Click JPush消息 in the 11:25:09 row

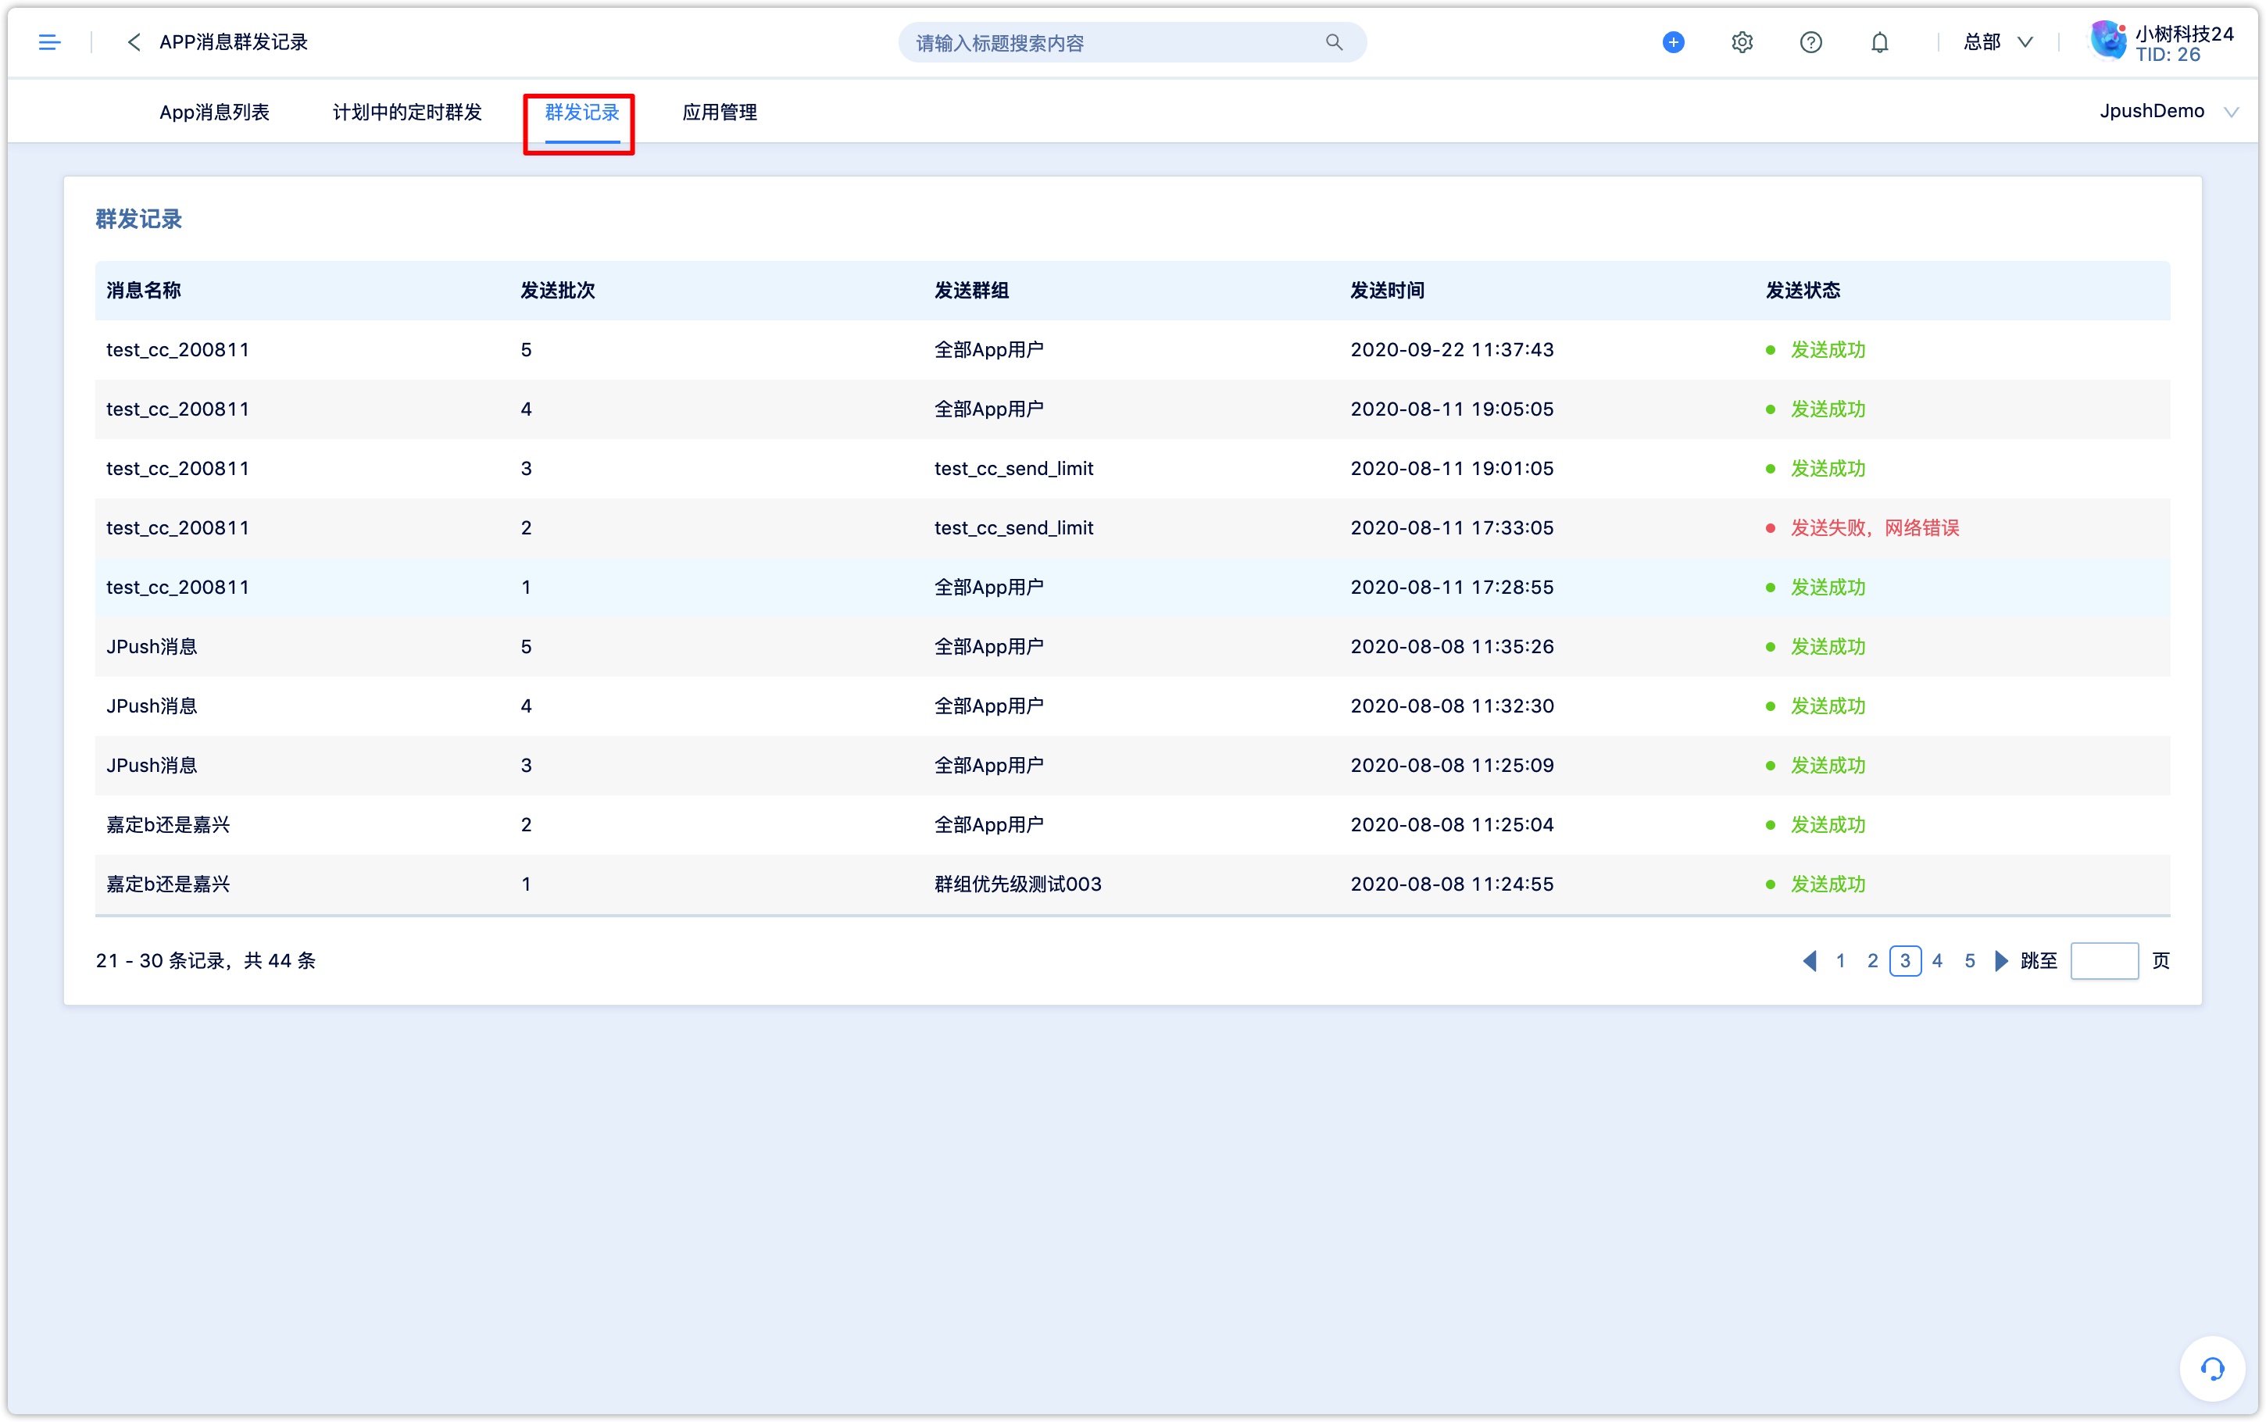(x=152, y=765)
